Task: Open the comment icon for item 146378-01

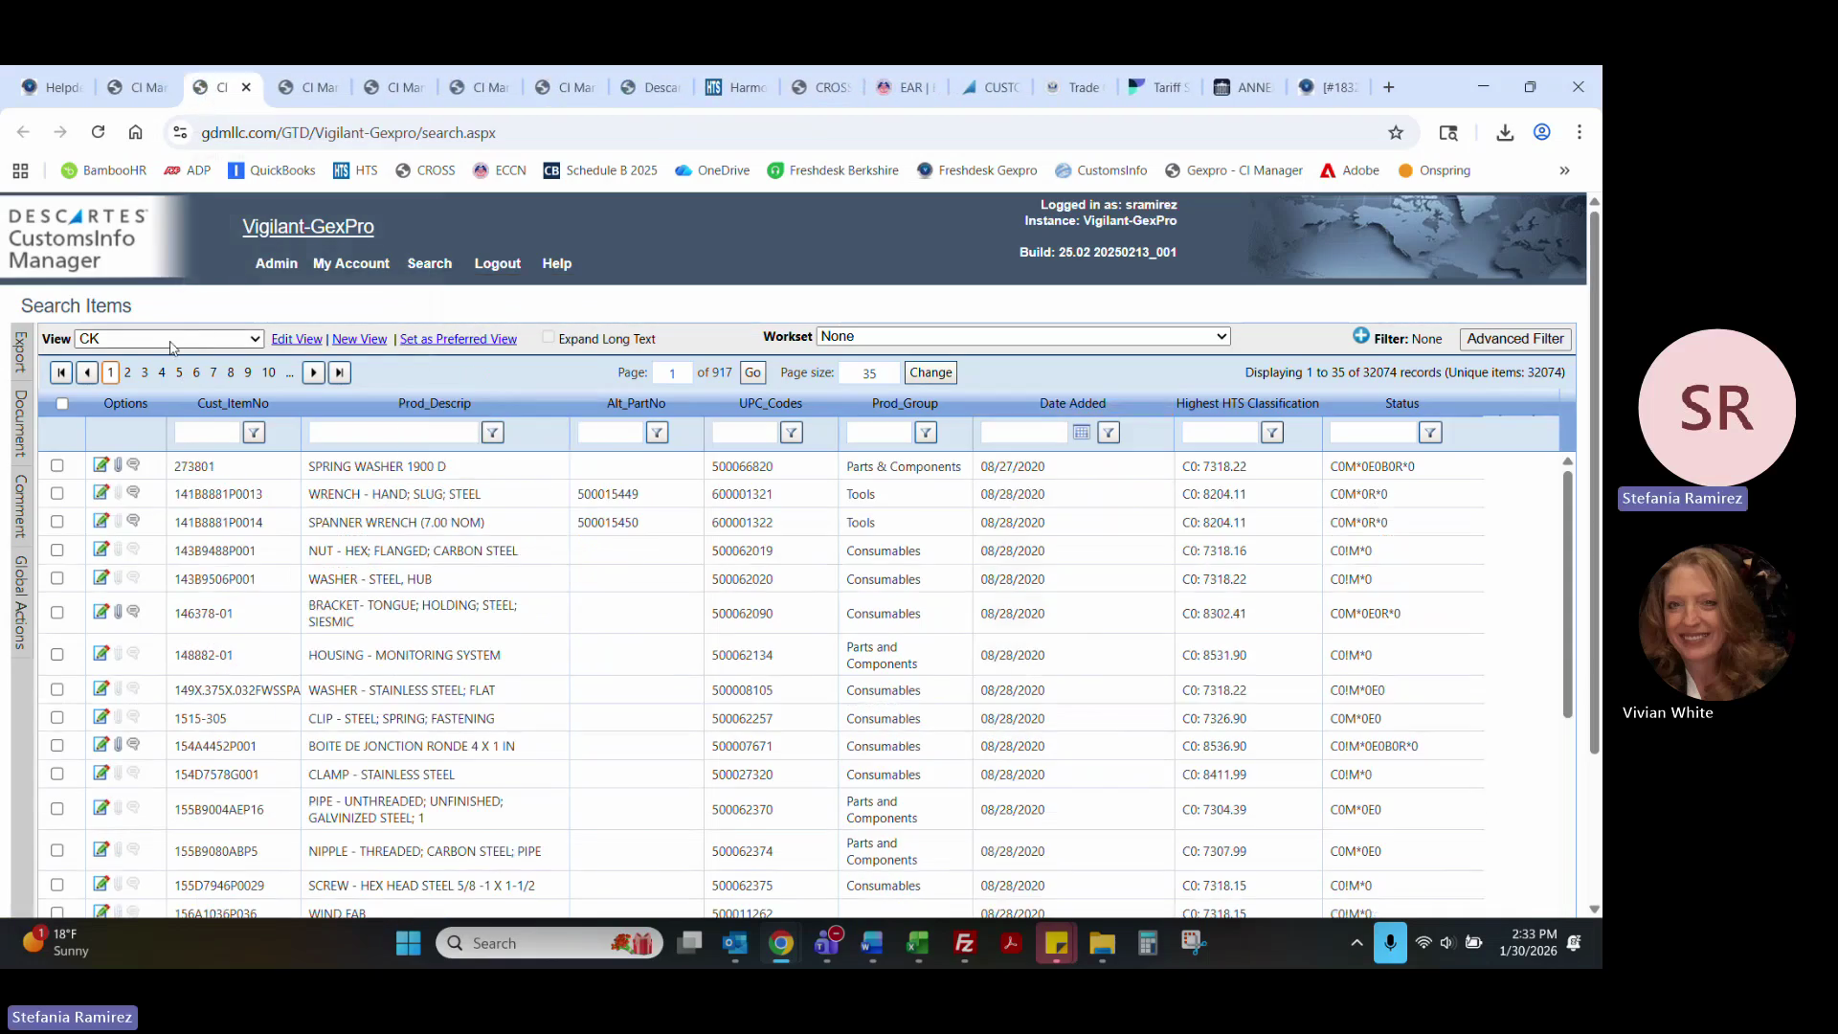Action: [x=134, y=612]
